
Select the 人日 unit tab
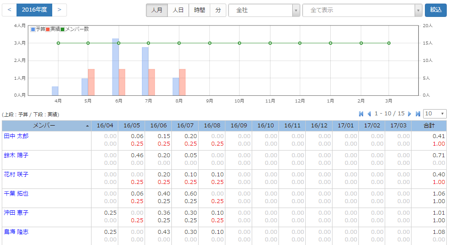tap(178, 10)
